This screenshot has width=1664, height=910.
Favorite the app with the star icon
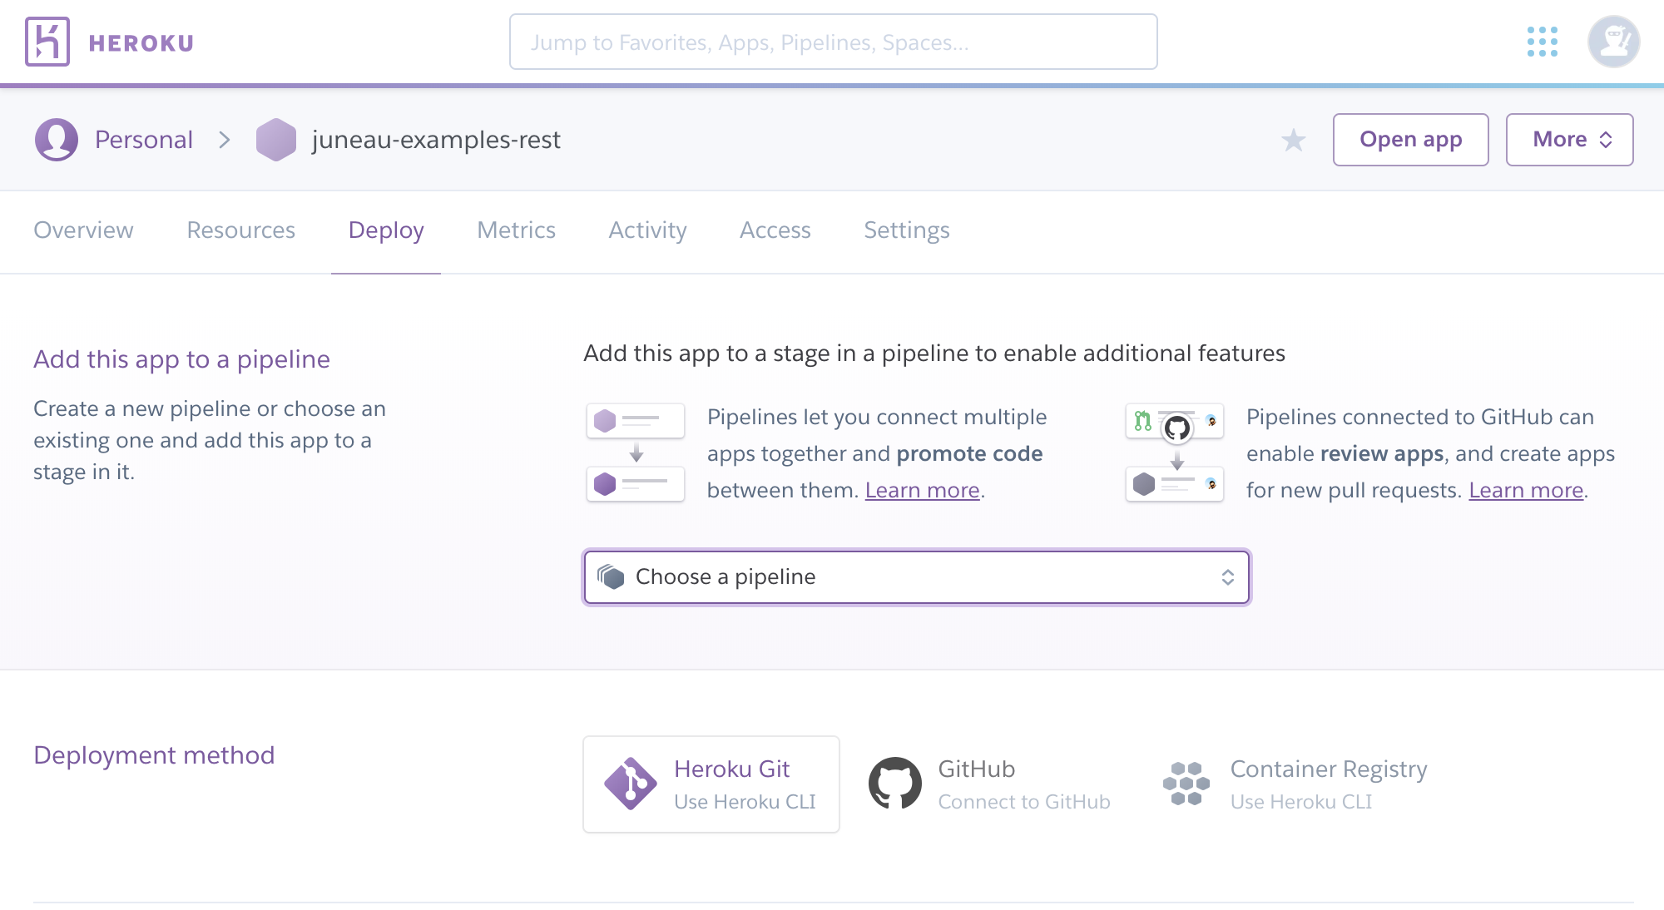[1293, 140]
